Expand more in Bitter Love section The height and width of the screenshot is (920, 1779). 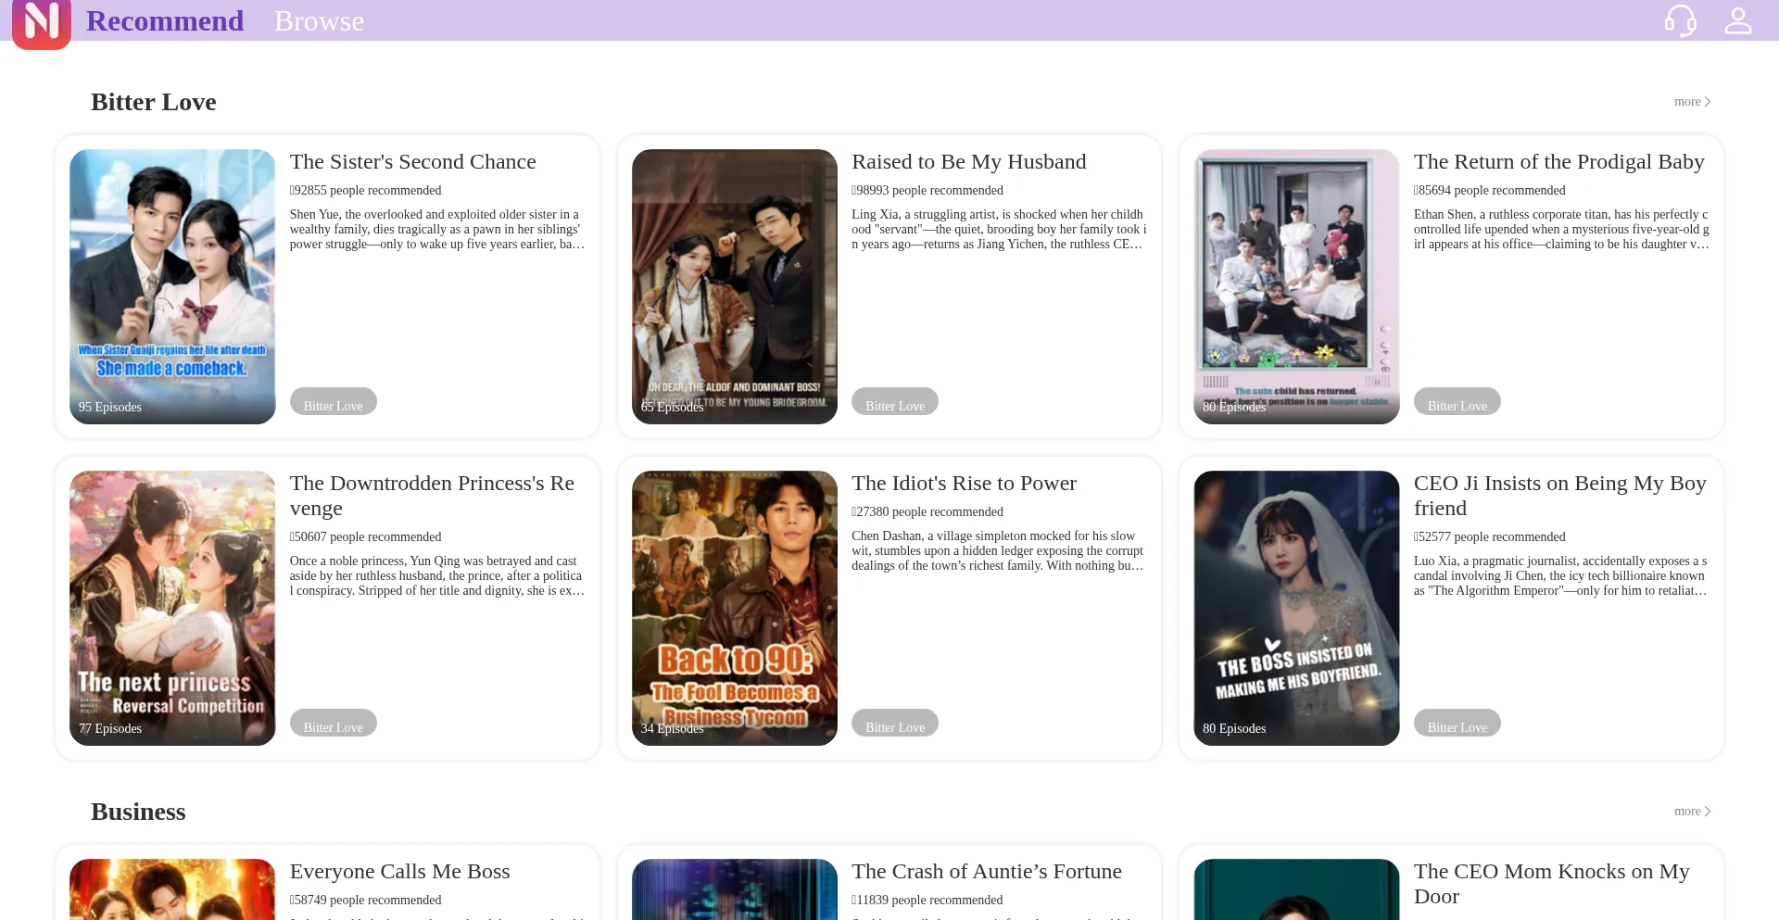pyautogui.click(x=1692, y=102)
